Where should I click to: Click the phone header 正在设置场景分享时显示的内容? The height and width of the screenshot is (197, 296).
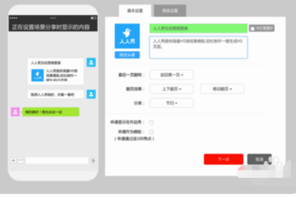pos(51,27)
